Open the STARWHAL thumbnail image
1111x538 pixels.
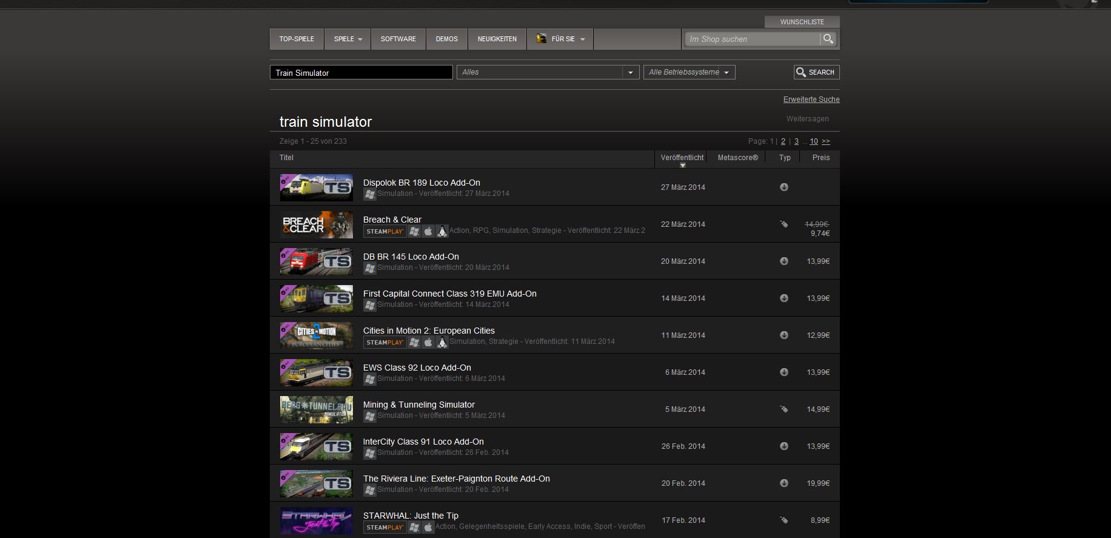click(317, 520)
